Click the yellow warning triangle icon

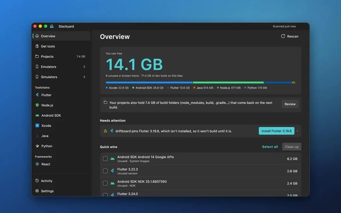tap(105, 131)
